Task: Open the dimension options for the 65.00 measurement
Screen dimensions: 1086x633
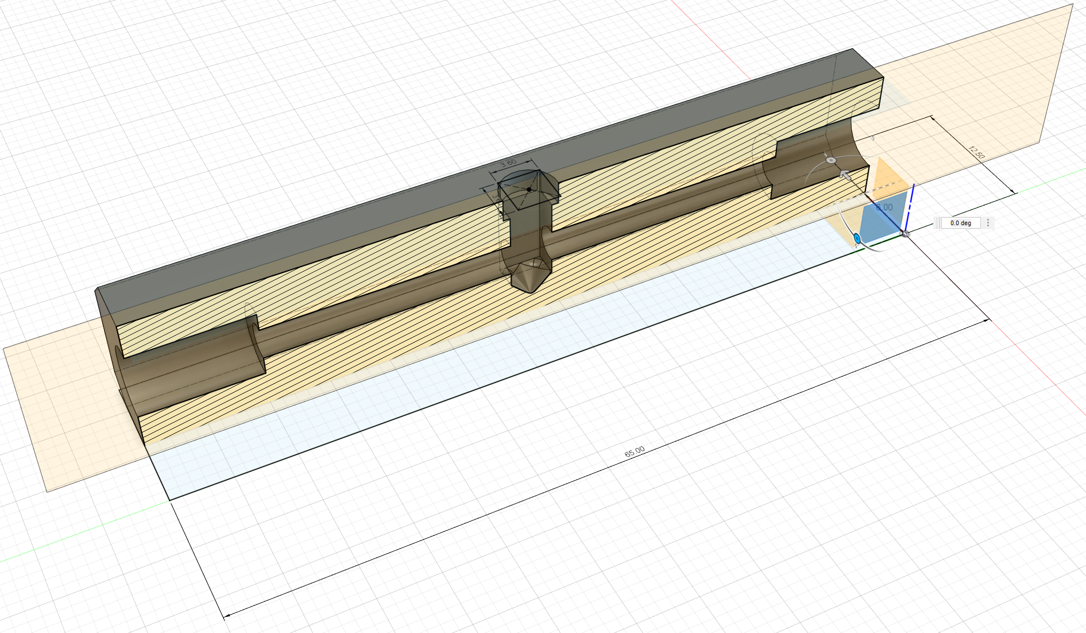Action: tap(633, 451)
